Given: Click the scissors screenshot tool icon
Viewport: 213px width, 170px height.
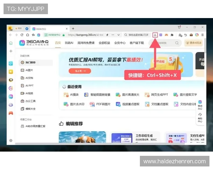Looking at the screenshot, I should [155, 35].
